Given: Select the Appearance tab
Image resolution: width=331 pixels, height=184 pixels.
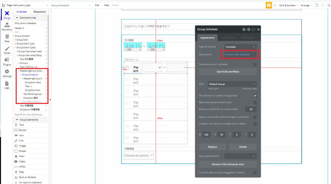Looking at the screenshot, I should coord(207,38).
